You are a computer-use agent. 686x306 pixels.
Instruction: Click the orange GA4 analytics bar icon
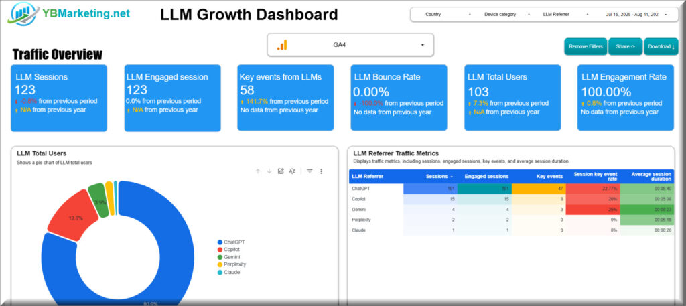[x=282, y=45]
